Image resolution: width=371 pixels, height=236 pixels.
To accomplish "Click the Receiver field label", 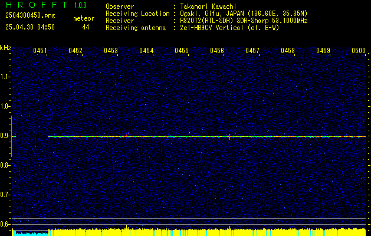I will (x=120, y=21).
